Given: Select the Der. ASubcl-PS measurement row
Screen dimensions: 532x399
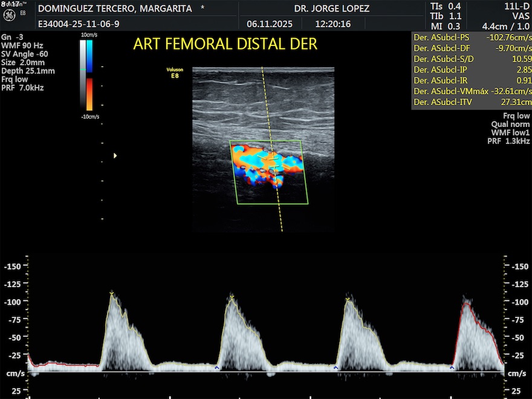Looking at the screenshot, I should pyautogui.click(x=471, y=37).
